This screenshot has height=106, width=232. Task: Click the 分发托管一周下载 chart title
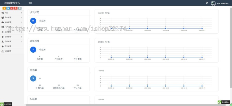point(104,13)
